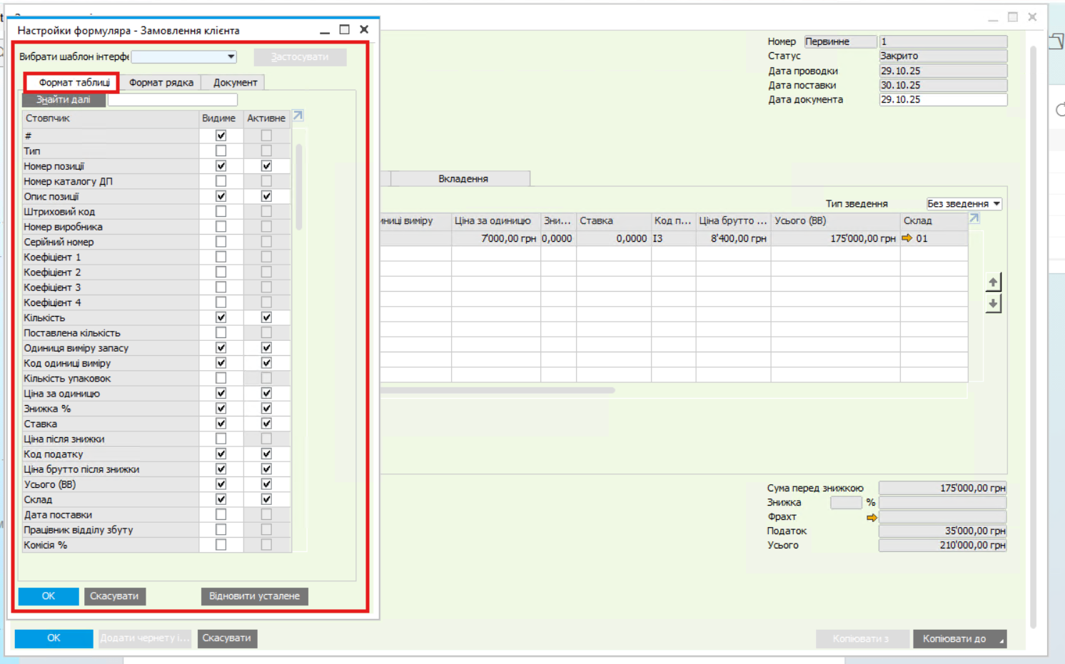Move the row up with the up arrow
The image size is (1065, 664).
point(993,282)
